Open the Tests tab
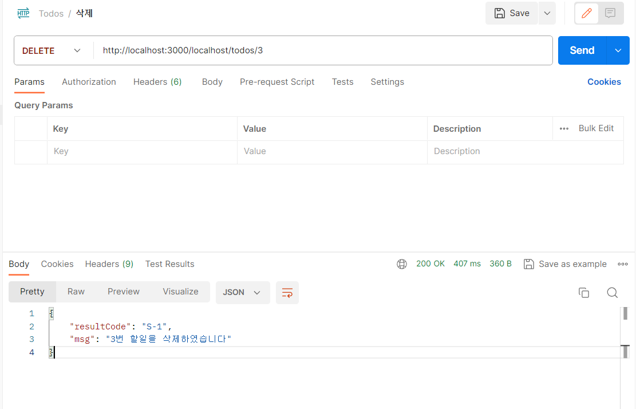 click(342, 82)
